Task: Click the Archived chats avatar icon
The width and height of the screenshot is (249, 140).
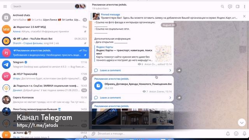Action: pos(6,17)
